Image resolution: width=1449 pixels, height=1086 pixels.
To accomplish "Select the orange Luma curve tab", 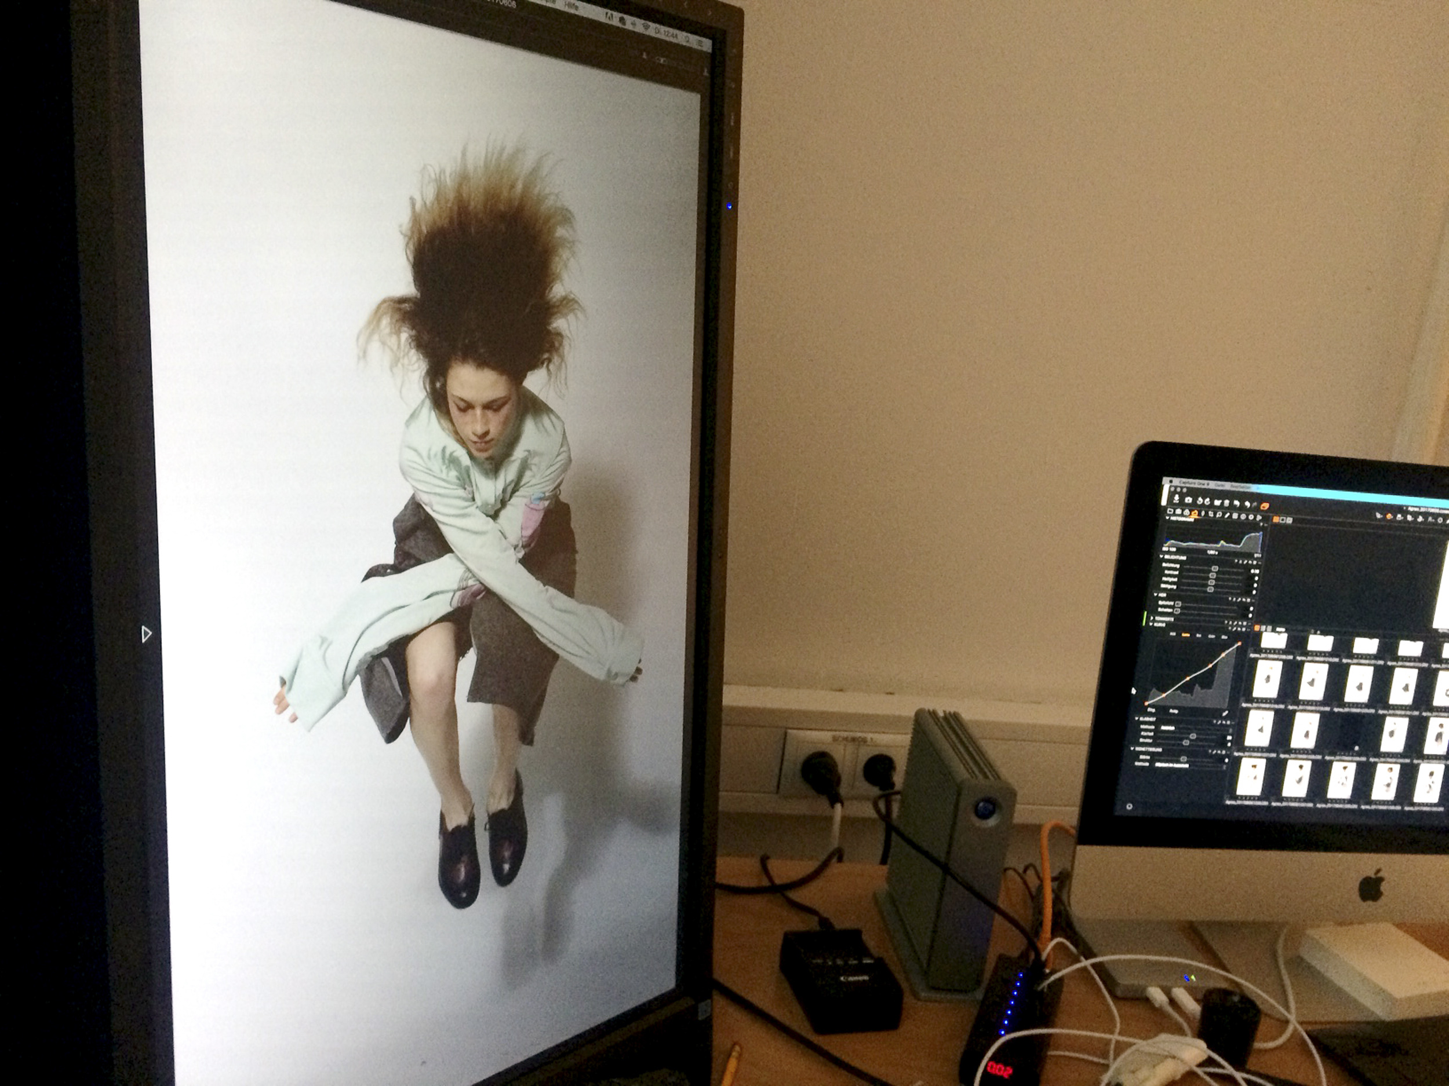I will point(1186,635).
